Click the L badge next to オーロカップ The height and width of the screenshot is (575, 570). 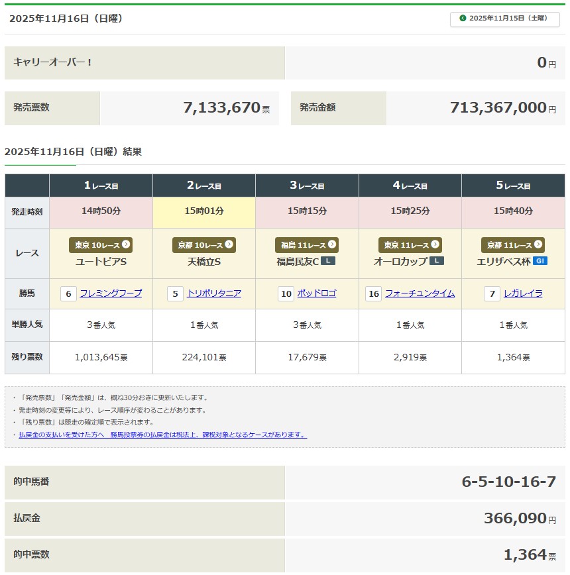pyautogui.click(x=436, y=261)
